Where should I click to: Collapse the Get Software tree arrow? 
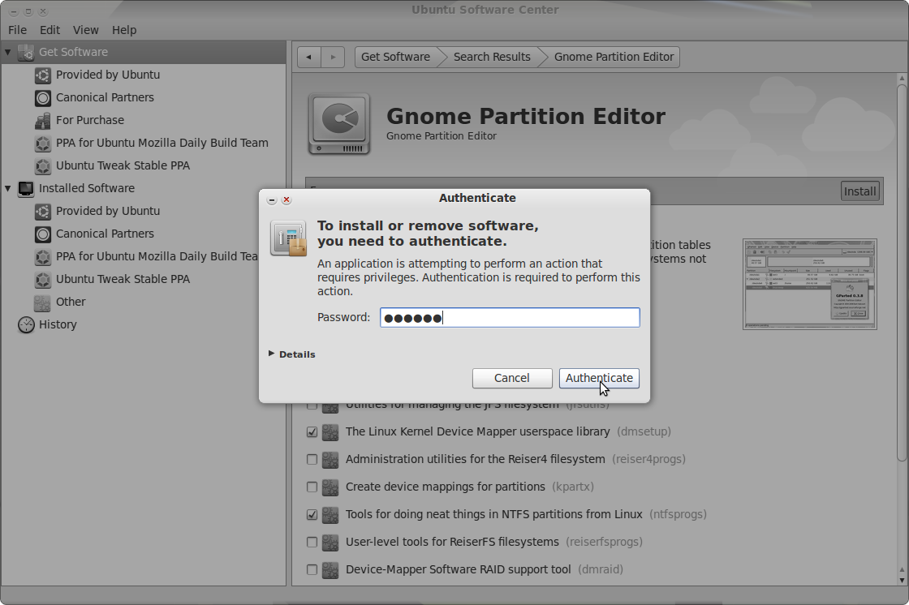pyautogui.click(x=8, y=52)
